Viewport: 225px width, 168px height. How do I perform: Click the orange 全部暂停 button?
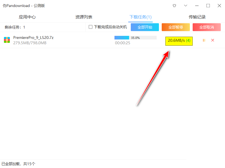pos(175,27)
